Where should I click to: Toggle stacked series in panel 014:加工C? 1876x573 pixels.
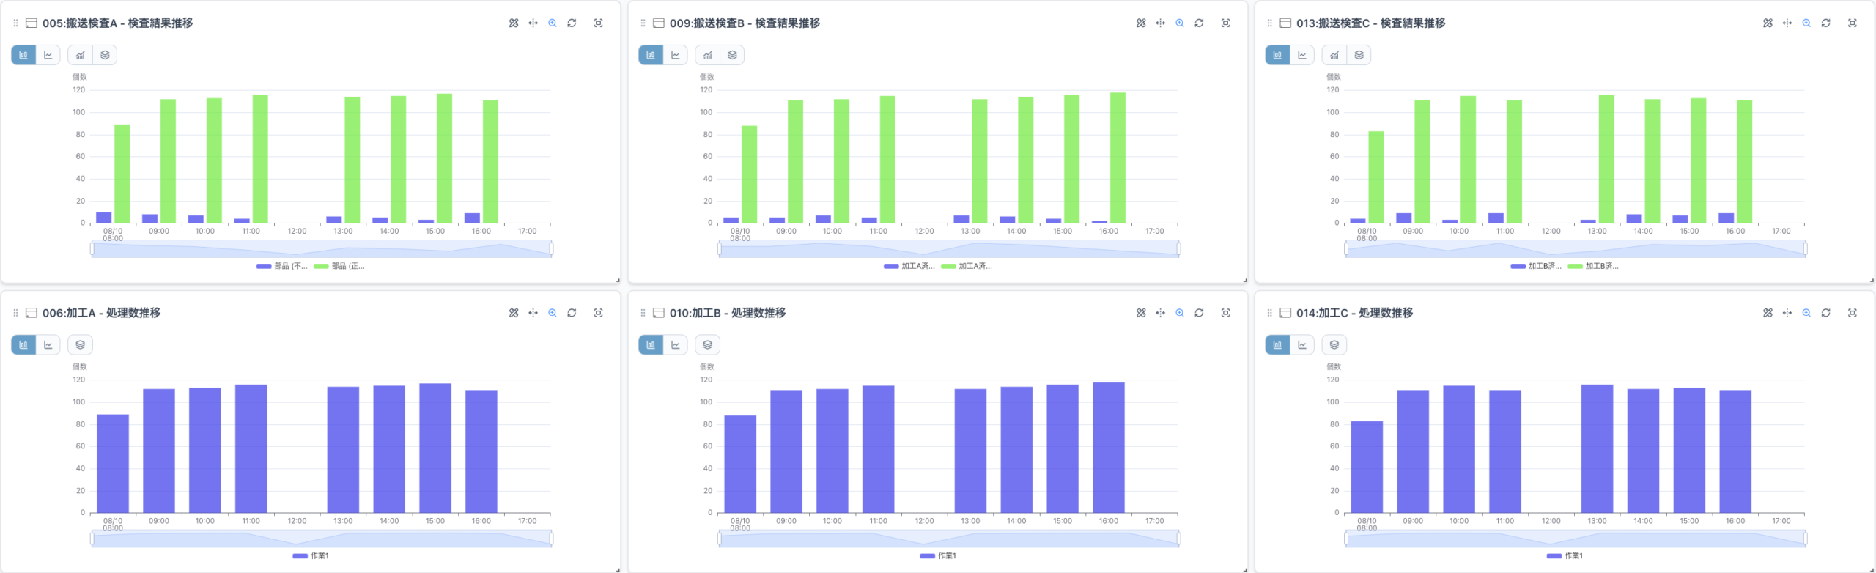[x=1334, y=345]
